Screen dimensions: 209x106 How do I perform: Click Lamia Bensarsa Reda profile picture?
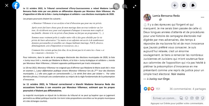tap(147, 18)
